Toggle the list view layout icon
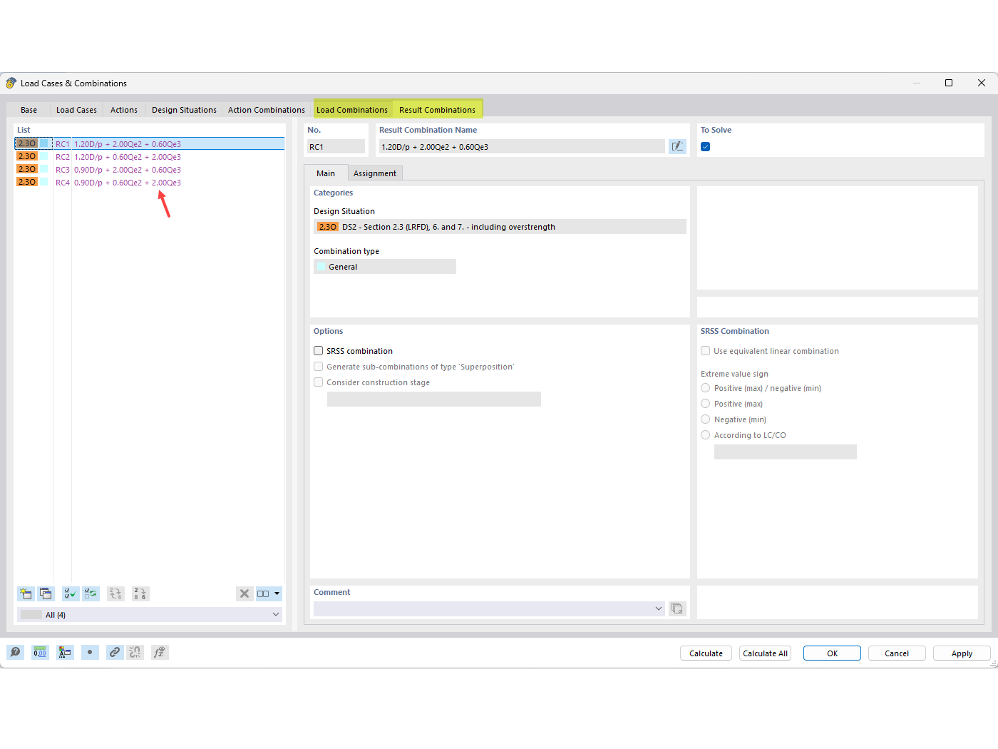Image resolution: width=998 pixels, height=749 pixels. [x=263, y=593]
